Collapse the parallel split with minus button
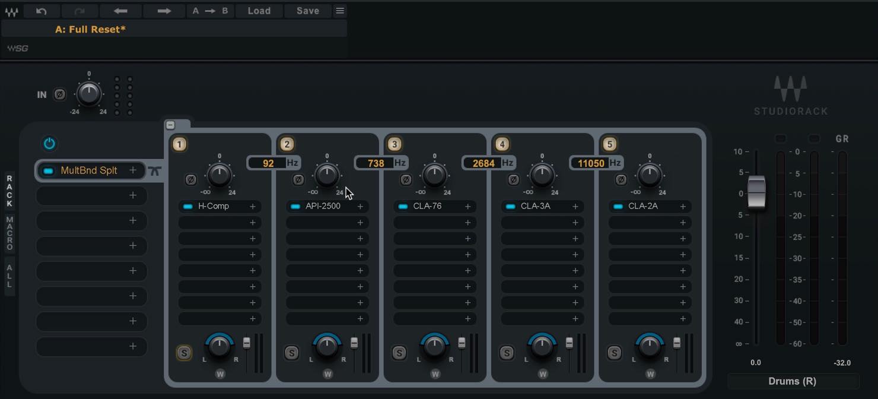Image resolution: width=878 pixels, height=399 pixels. coord(170,125)
